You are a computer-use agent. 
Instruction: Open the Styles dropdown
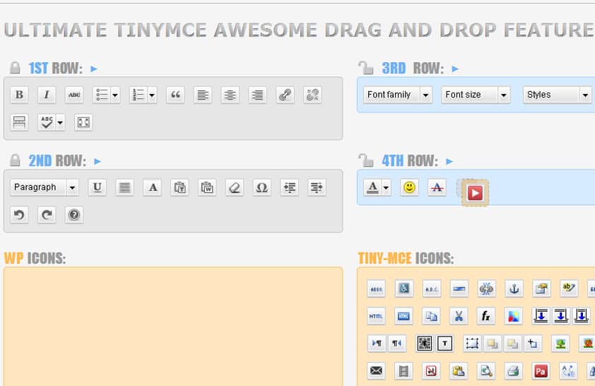pos(557,95)
